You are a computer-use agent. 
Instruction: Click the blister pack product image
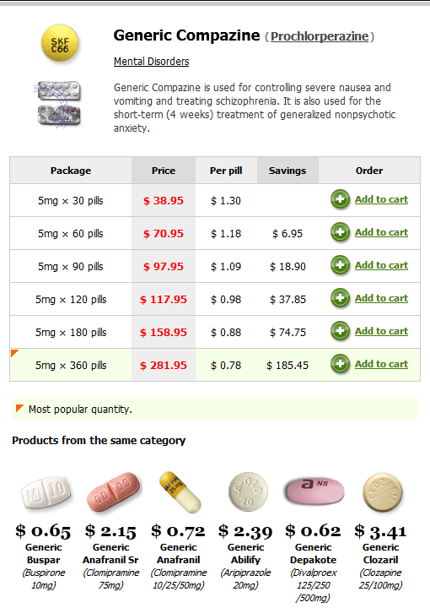pos(58,104)
